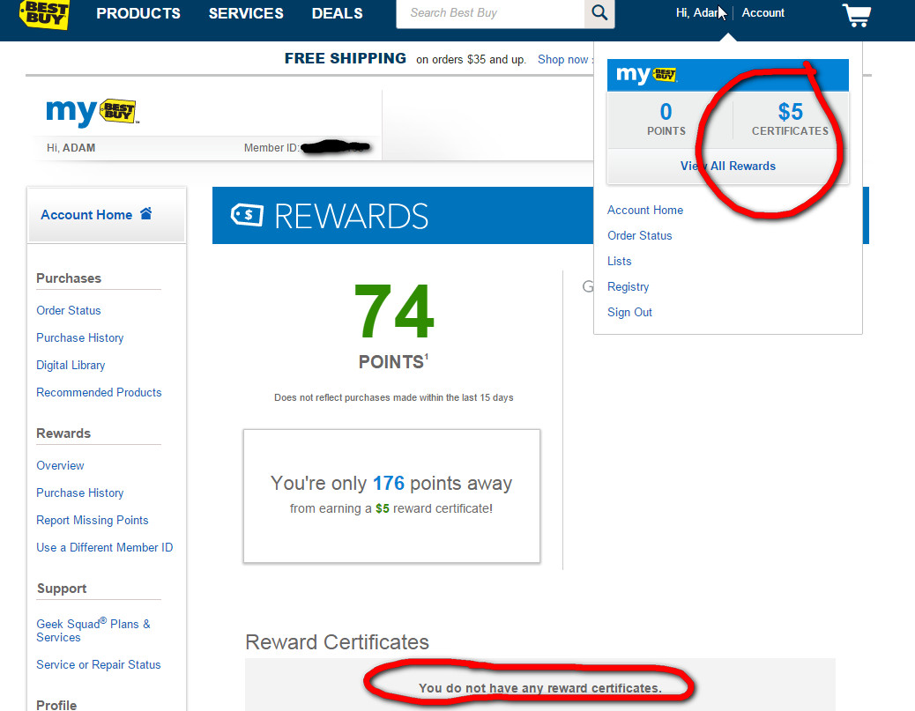Viewport: 915px width, 711px height.
Task: Click the Member ID label
Action: (x=272, y=148)
